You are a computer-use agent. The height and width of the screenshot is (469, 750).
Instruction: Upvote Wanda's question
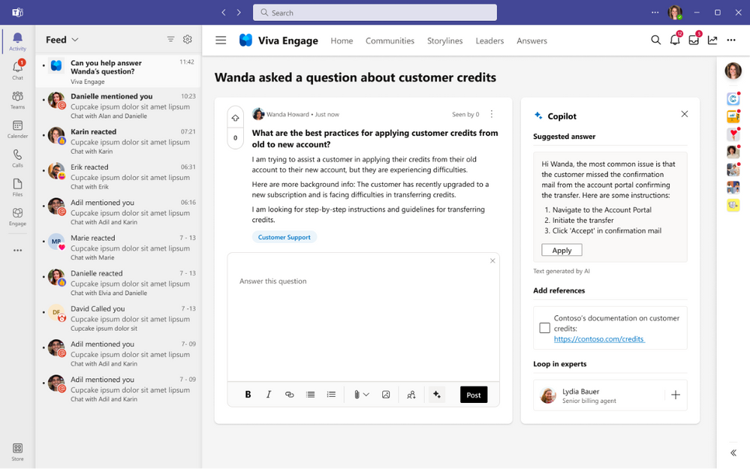click(x=235, y=118)
